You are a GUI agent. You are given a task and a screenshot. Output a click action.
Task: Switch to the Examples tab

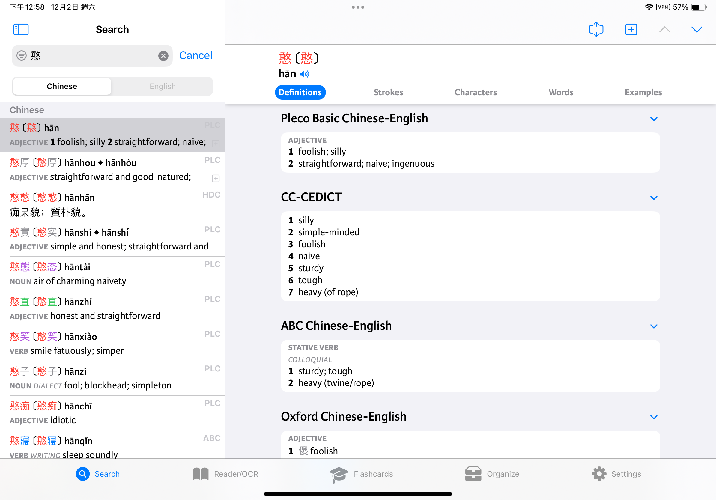(x=643, y=92)
